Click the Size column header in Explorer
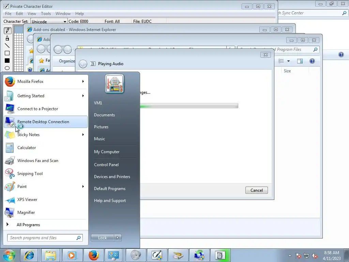The width and height of the screenshot is (349, 262). click(x=287, y=71)
